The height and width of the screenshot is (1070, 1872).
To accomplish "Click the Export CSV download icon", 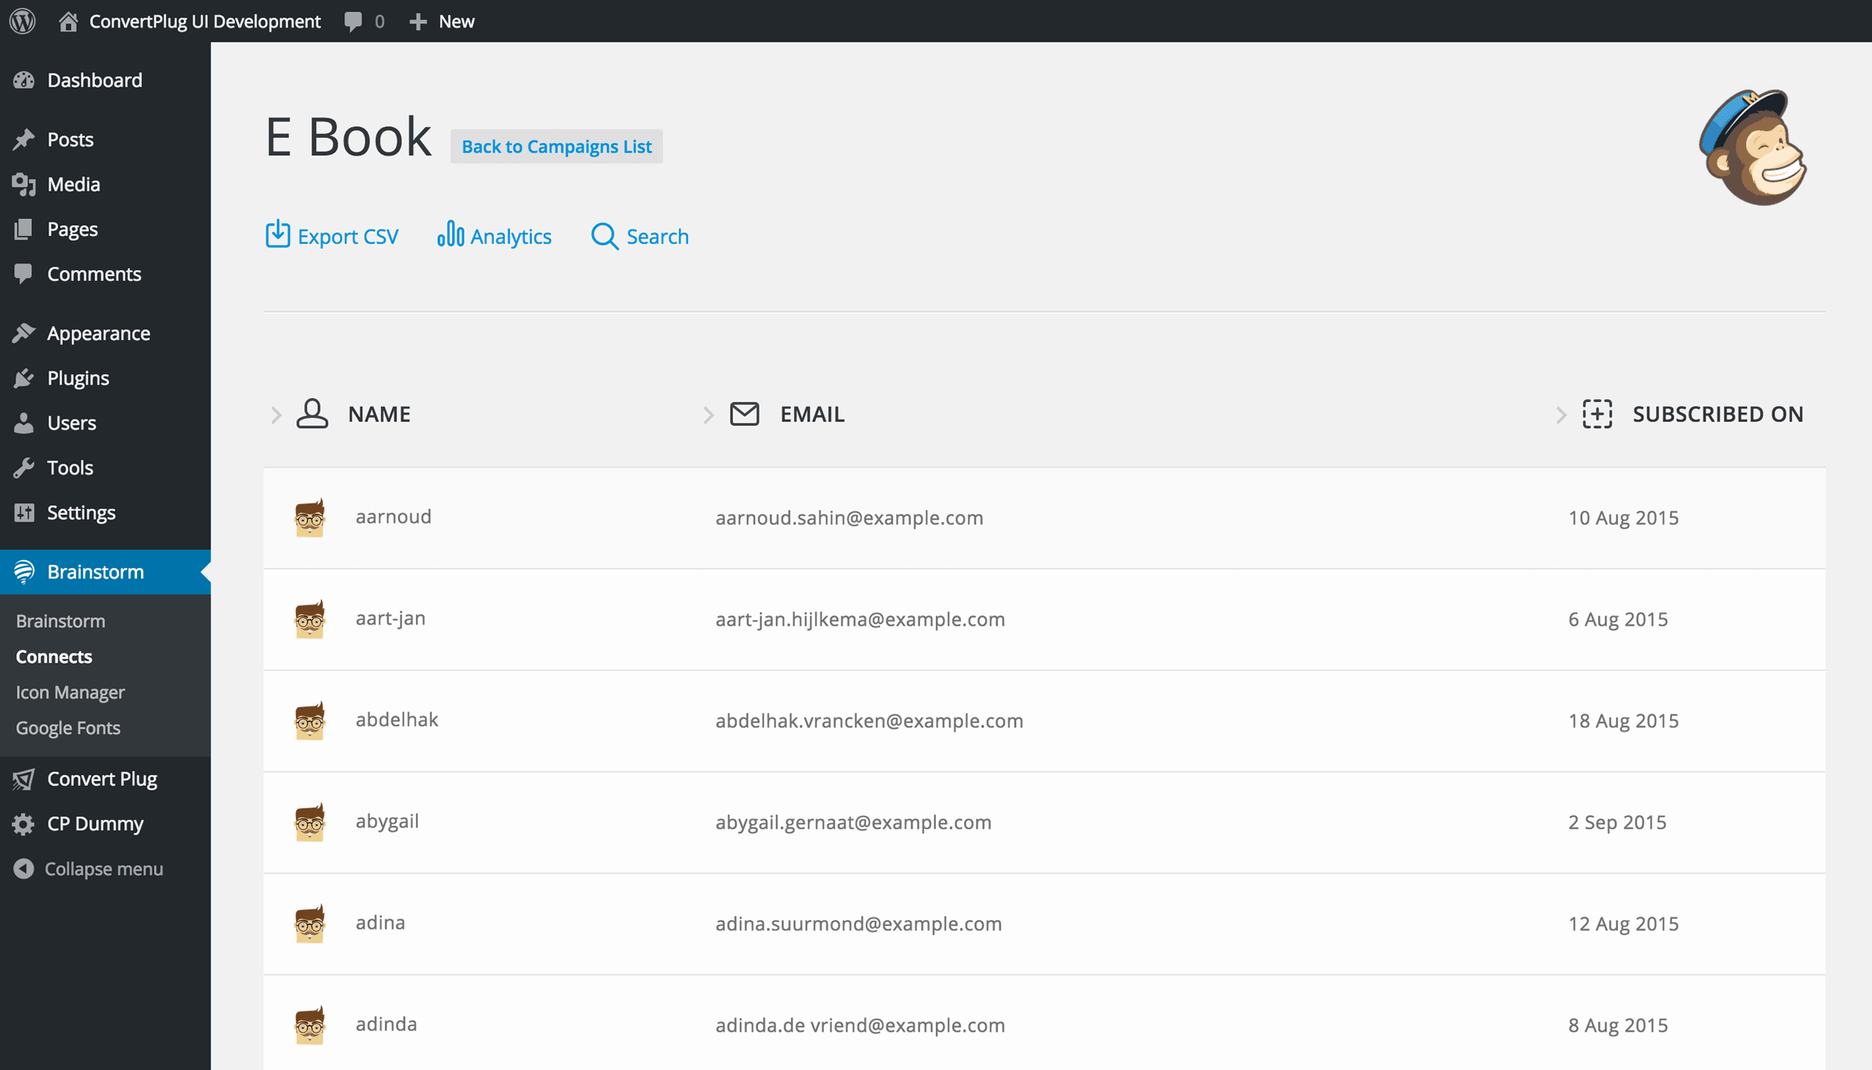I will [277, 235].
